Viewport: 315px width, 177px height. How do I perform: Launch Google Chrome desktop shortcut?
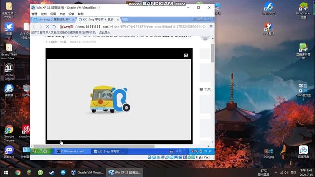point(9,133)
